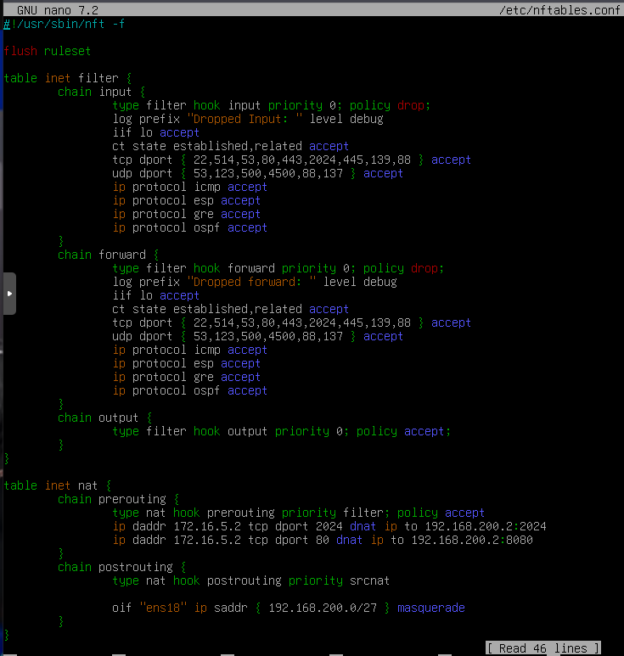Click the "chain output" line
This screenshot has height=656, width=624.
pos(101,418)
